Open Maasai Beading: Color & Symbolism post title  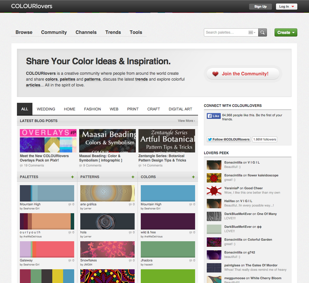100,158
